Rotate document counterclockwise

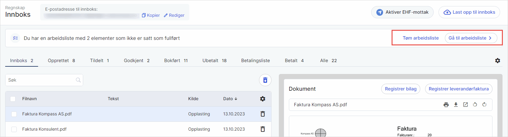[x=475, y=105]
